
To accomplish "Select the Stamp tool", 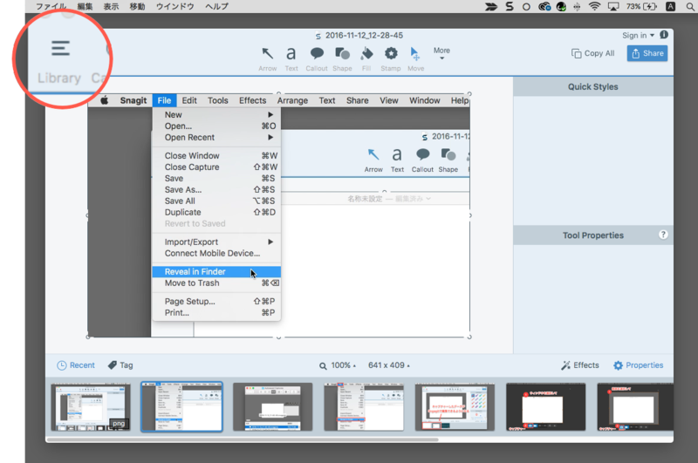I will (x=390, y=58).
